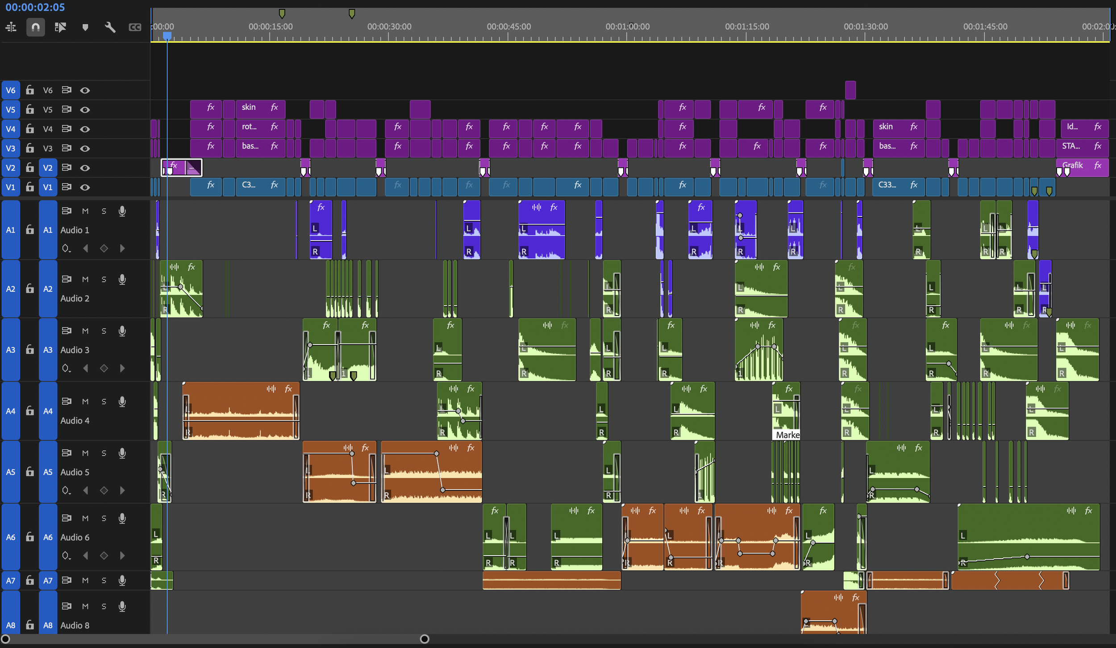Open the Timeline Display Settings wrench menu
This screenshot has width=1116, height=648.
[110, 27]
